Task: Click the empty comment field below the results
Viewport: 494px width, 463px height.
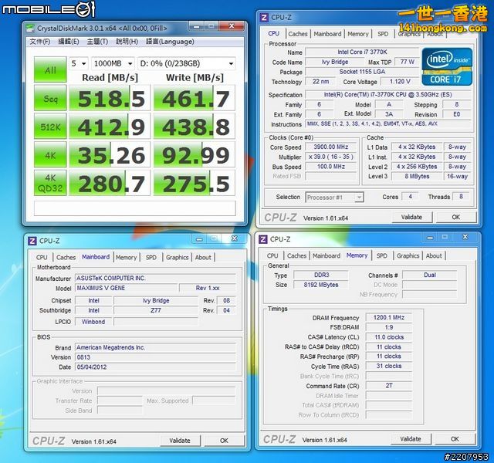Action: [x=134, y=208]
